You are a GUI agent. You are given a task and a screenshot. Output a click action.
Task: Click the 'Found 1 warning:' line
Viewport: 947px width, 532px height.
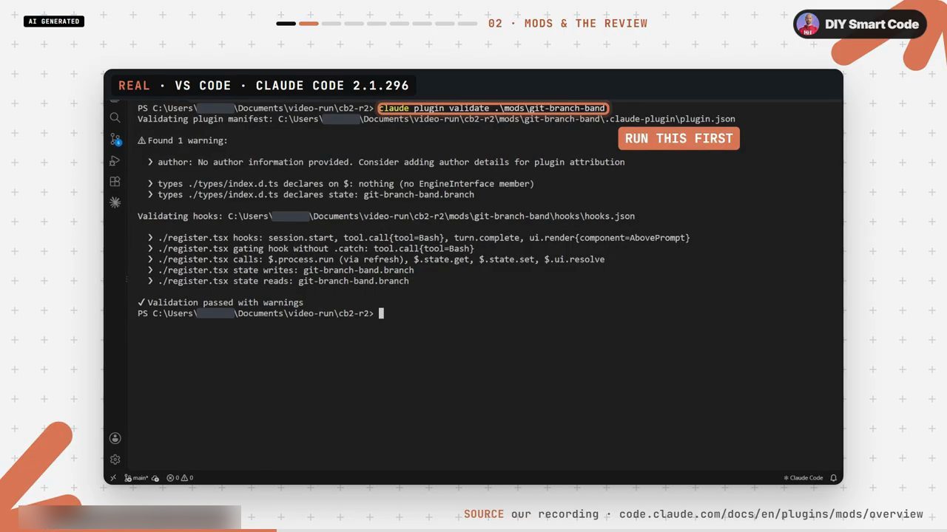click(183, 140)
